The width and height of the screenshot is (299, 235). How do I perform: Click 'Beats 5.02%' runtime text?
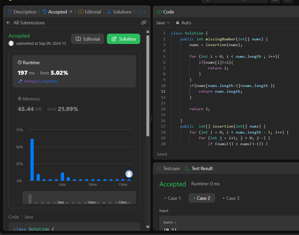click(54, 73)
